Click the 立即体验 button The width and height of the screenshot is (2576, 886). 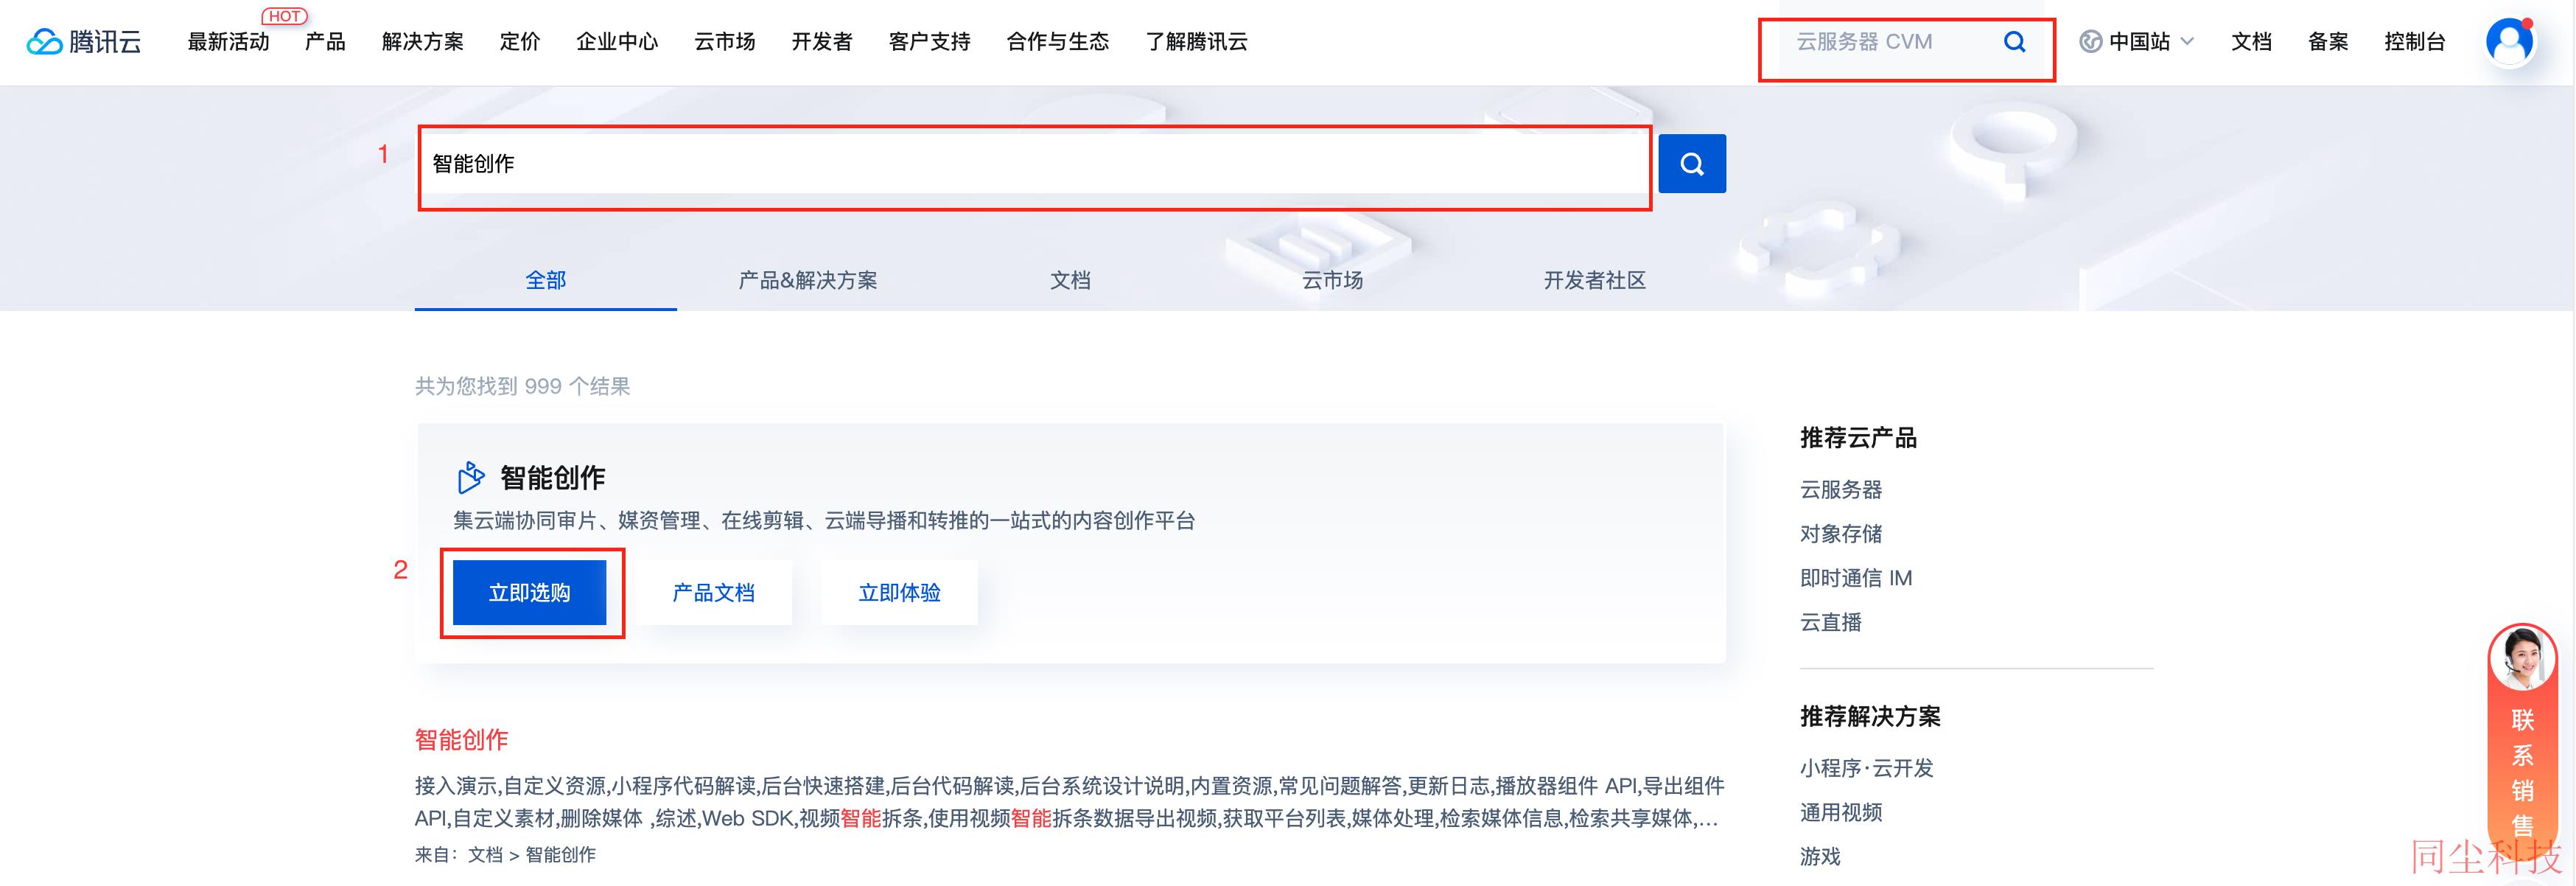point(899,592)
